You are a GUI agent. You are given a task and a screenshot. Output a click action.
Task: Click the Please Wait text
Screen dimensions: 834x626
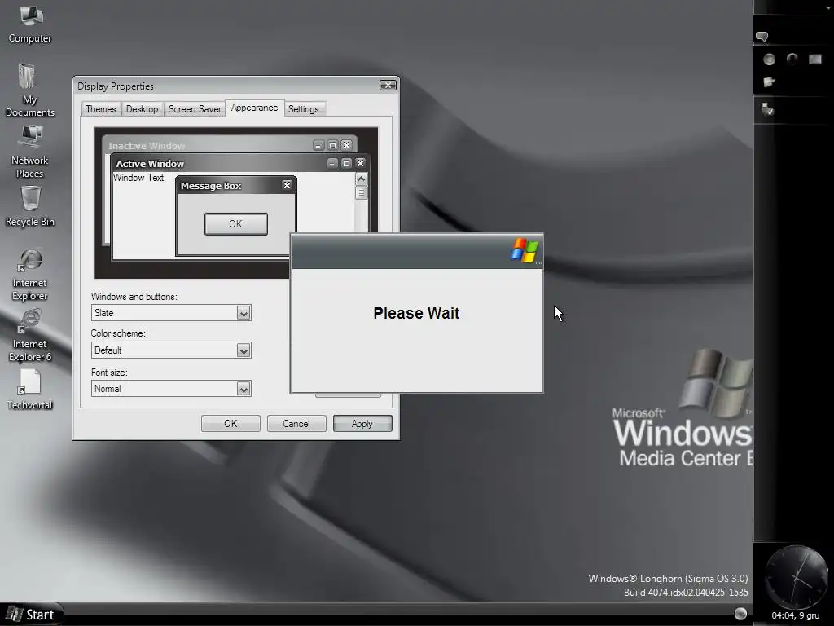[x=416, y=313]
